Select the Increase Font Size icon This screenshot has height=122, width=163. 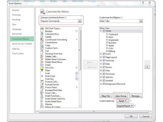pos(42,90)
